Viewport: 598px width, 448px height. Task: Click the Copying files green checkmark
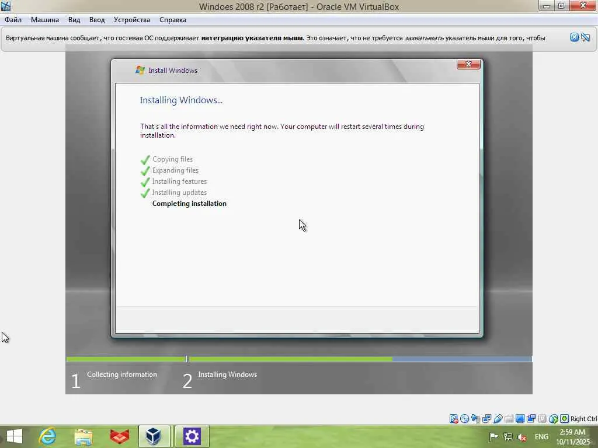click(x=145, y=160)
